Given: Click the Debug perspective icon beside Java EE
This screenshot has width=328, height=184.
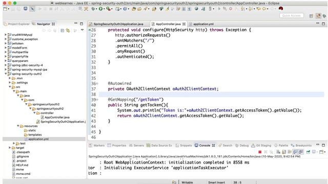Looking at the screenshot, I should (324, 16).
